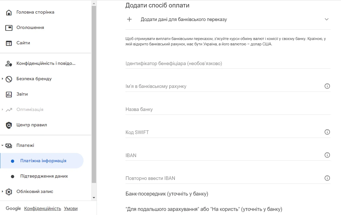Select Платіжна інформація submenu item
This screenshot has width=341, height=215.
point(42,161)
